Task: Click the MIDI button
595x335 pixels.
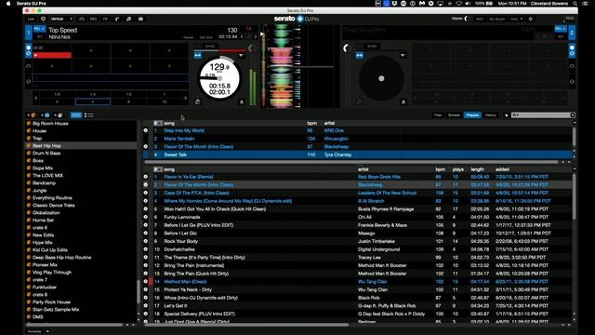Action: tap(480, 19)
